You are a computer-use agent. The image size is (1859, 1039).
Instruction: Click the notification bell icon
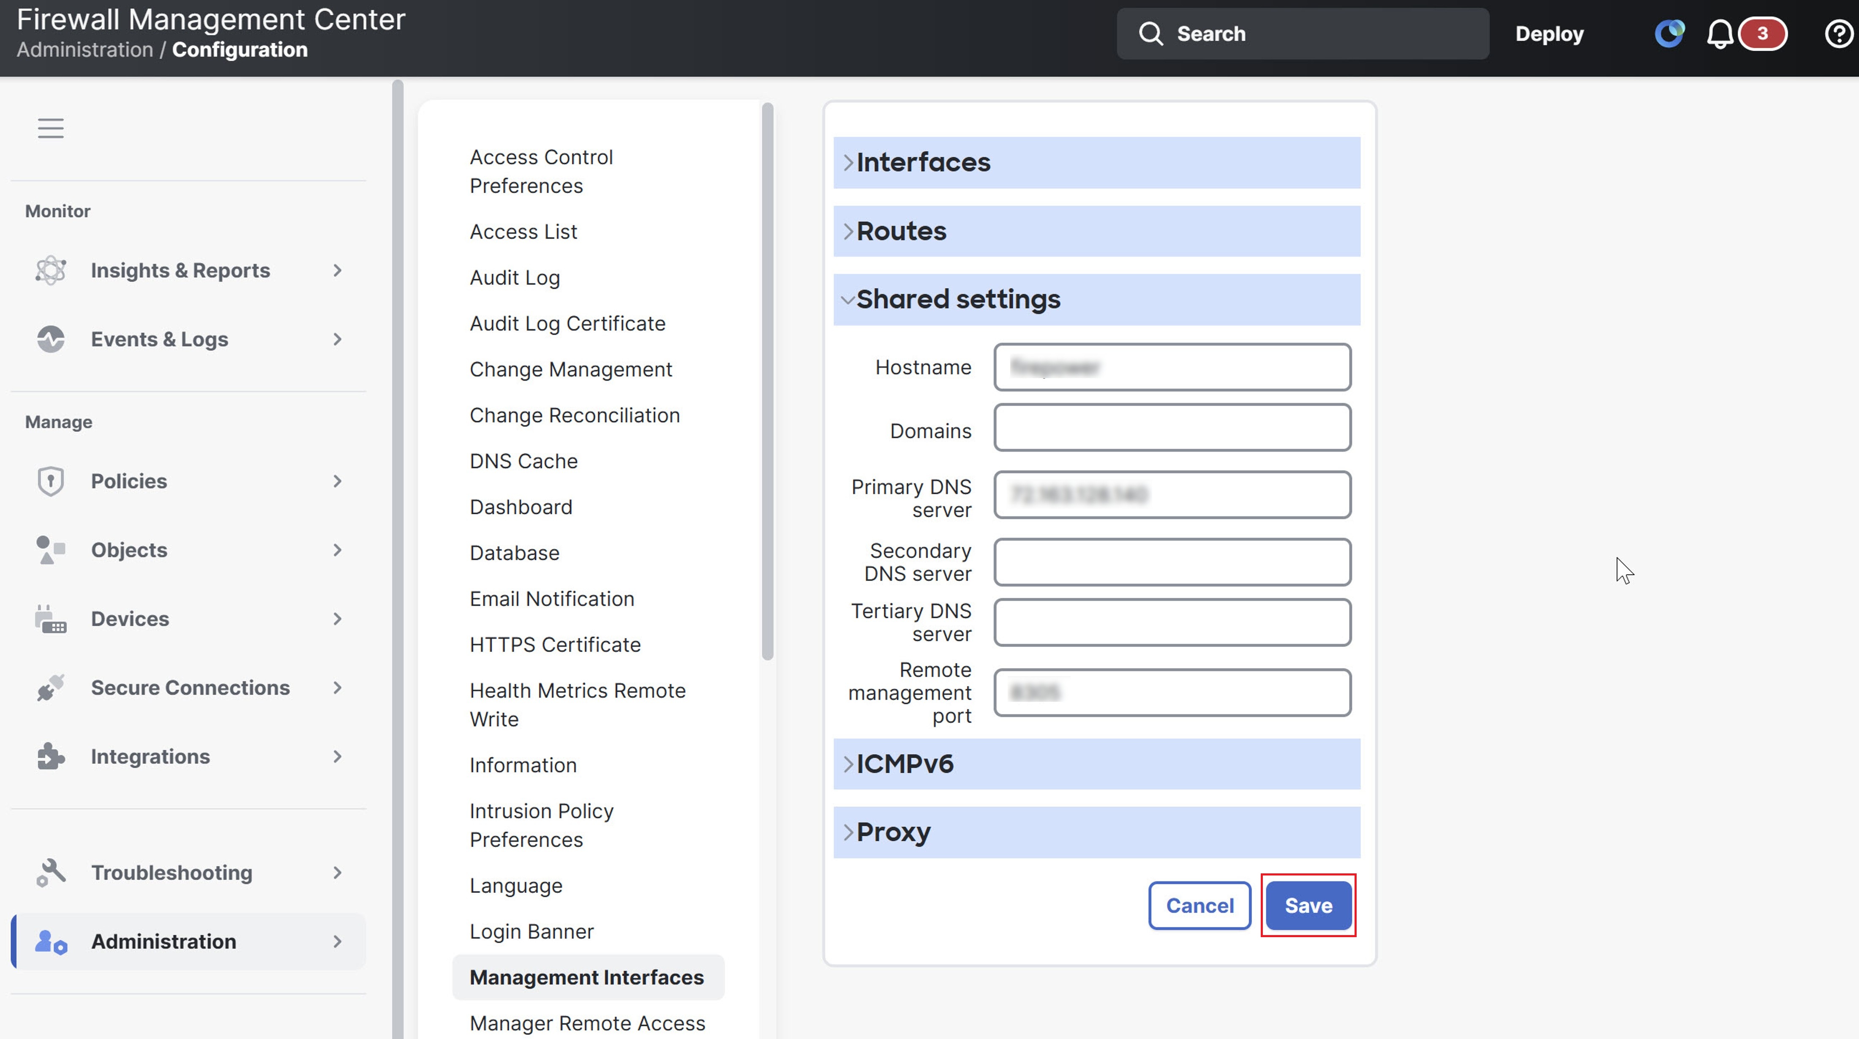1721,33
